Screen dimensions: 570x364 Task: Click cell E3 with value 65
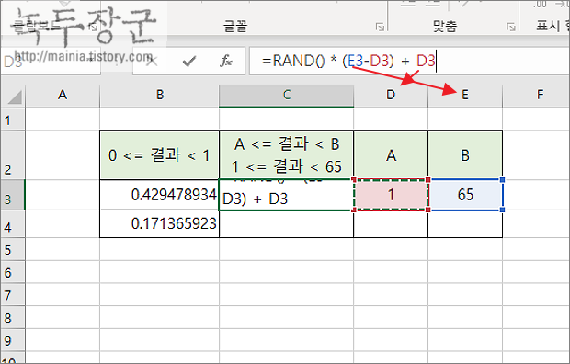click(x=465, y=195)
